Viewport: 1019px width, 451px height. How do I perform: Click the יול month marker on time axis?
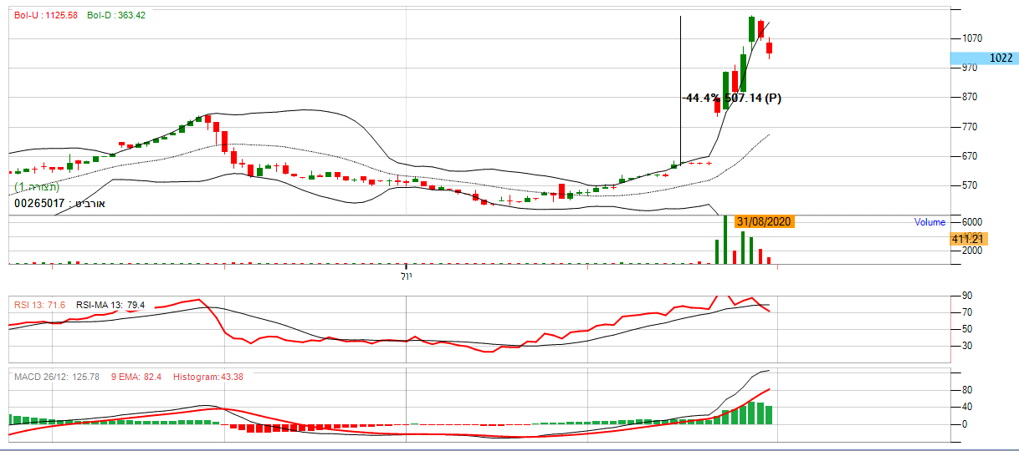point(406,275)
